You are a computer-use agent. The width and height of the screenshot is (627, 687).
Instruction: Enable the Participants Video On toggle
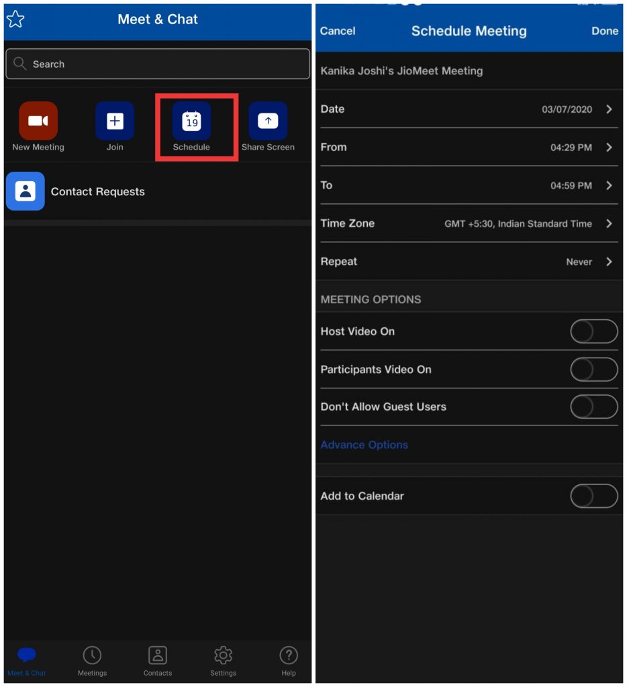coord(594,370)
